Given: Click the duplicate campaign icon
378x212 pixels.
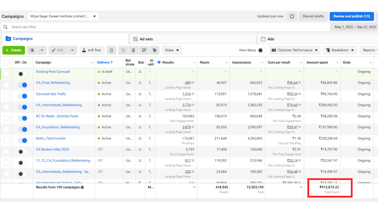Looking at the screenshot, I should pos(32,50).
